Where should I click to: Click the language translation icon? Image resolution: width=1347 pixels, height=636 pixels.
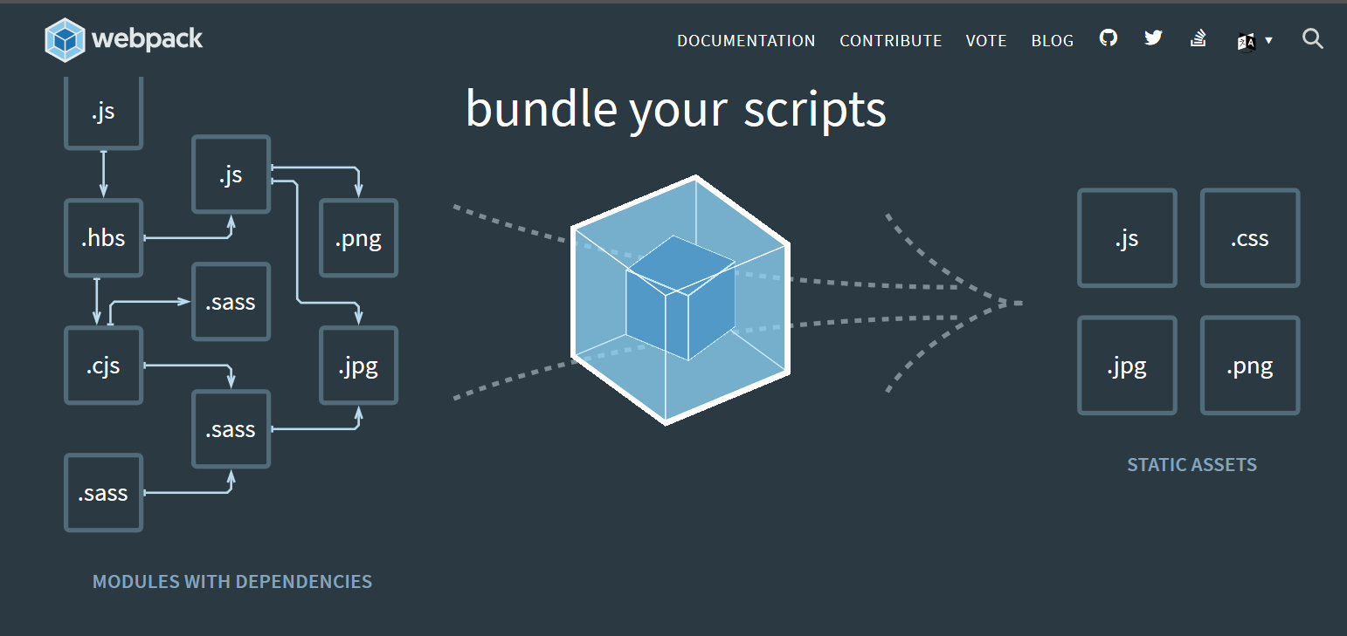(x=1247, y=41)
